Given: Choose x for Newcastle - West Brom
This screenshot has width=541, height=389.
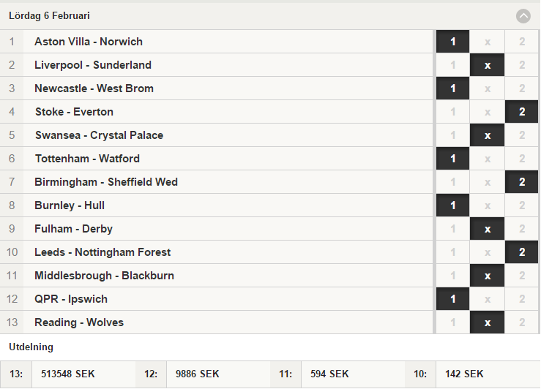Looking at the screenshot, I should click(487, 88).
